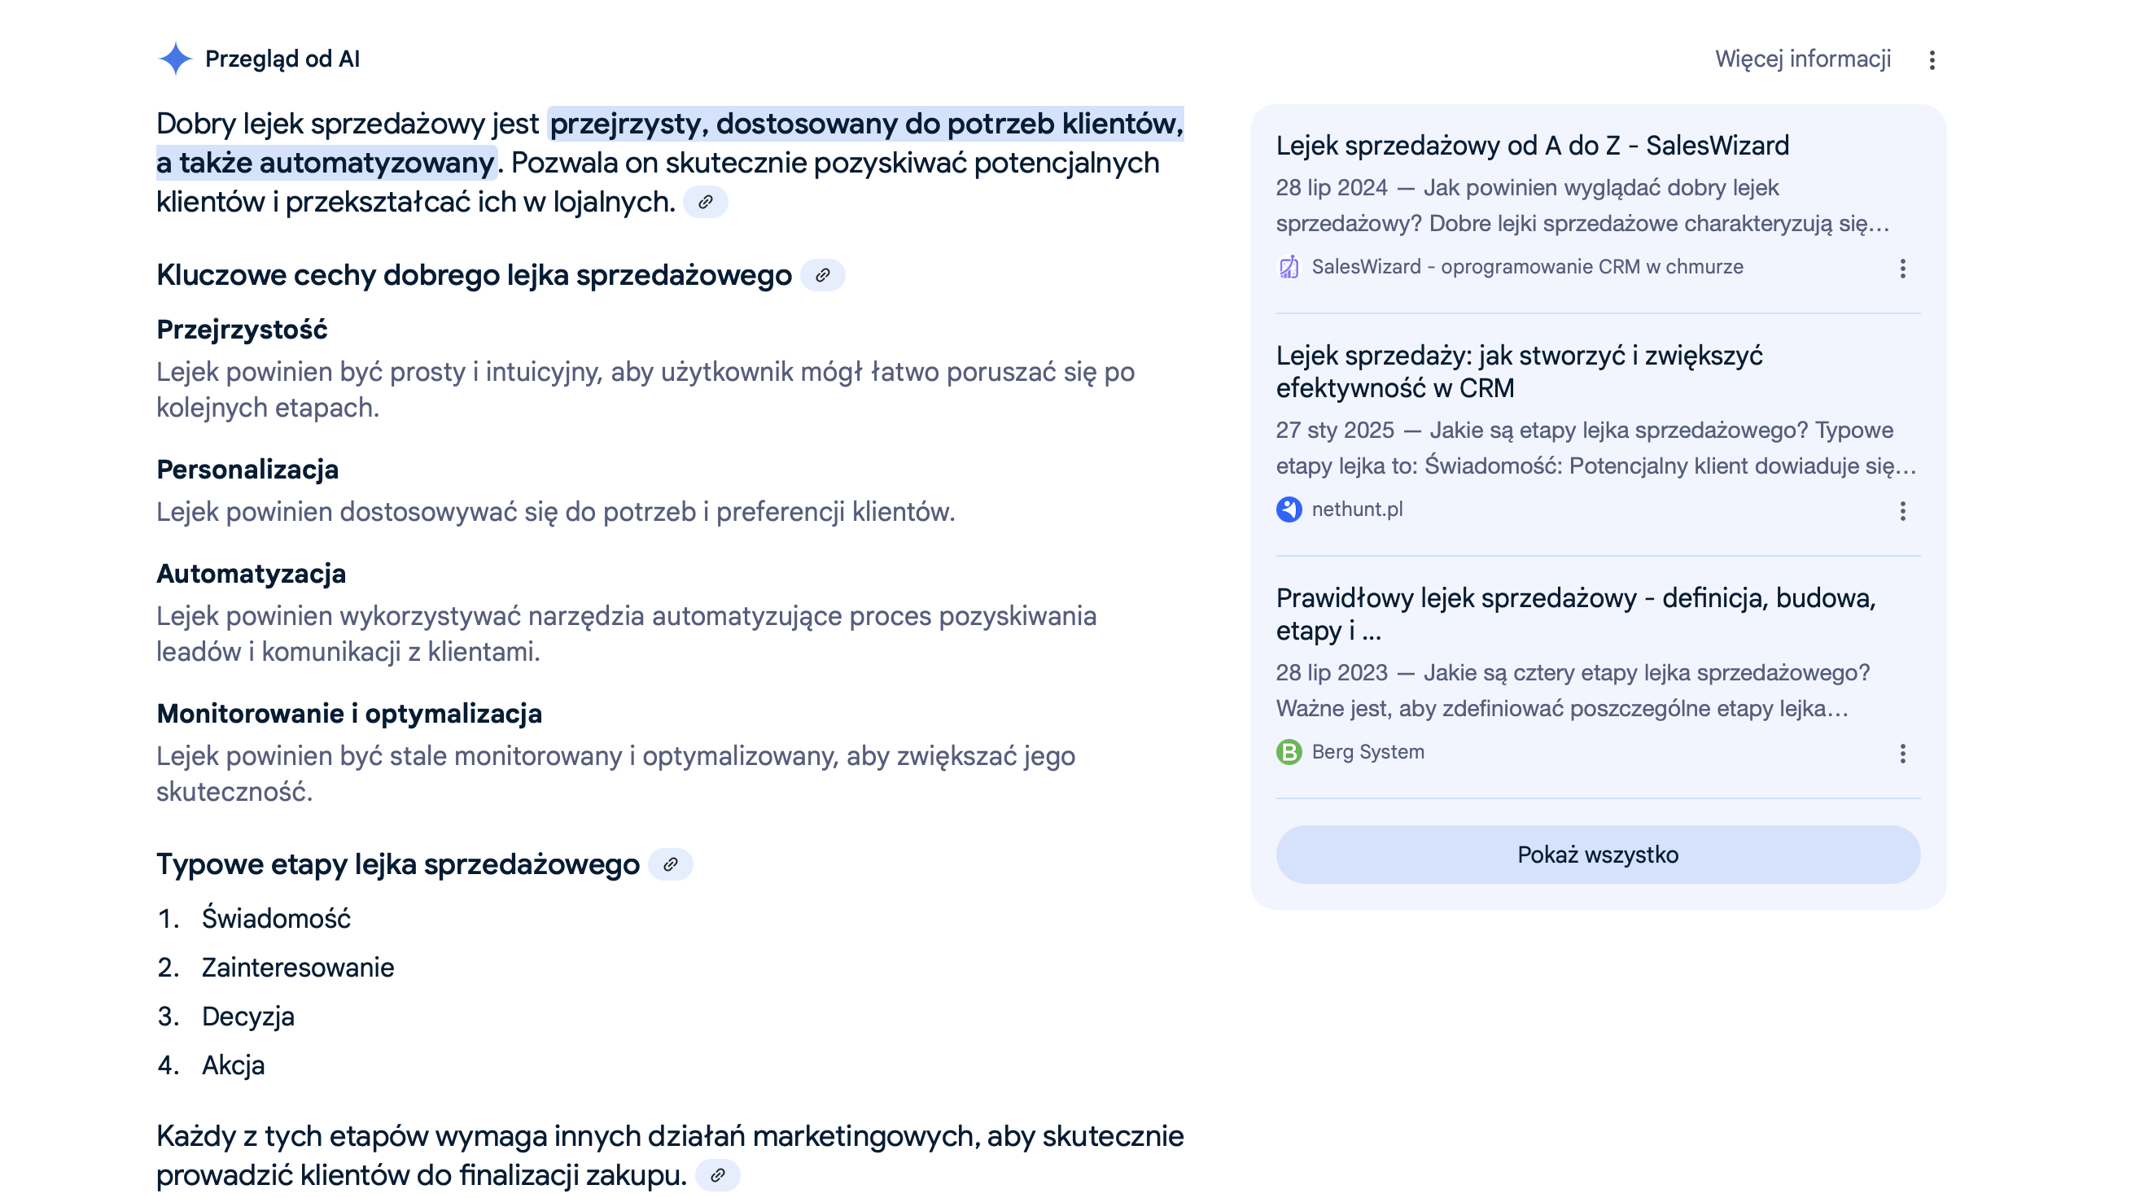This screenshot has width=2131, height=1198.
Task: Click link icon after finalizacji zakupu sentence
Action: pos(717,1175)
